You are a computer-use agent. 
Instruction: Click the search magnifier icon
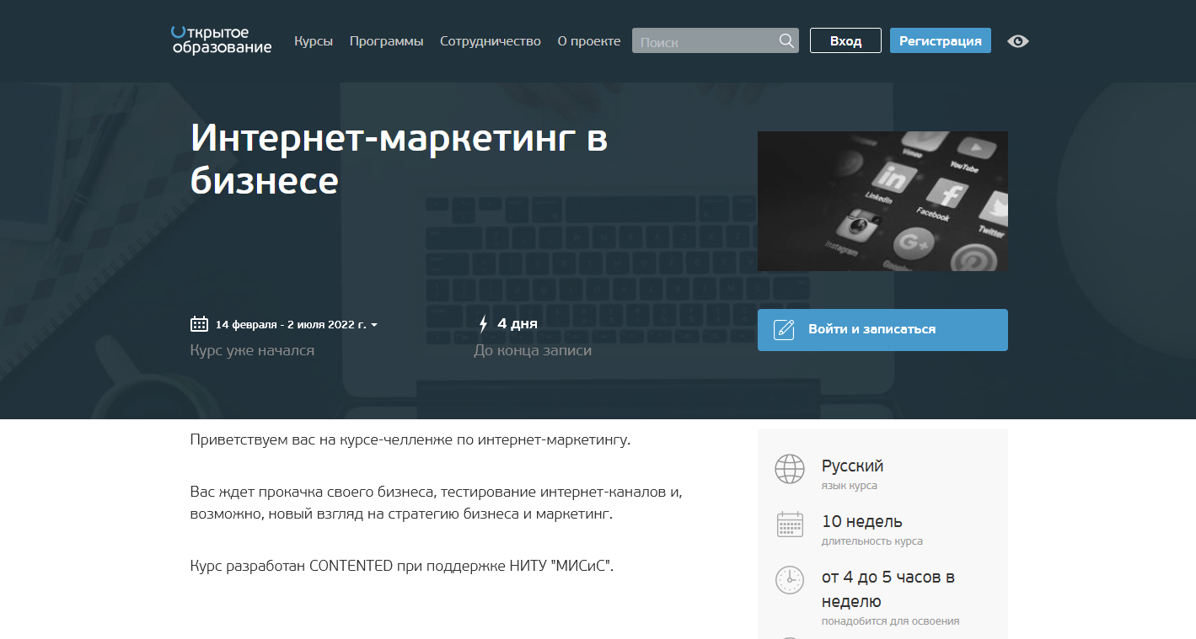point(786,40)
